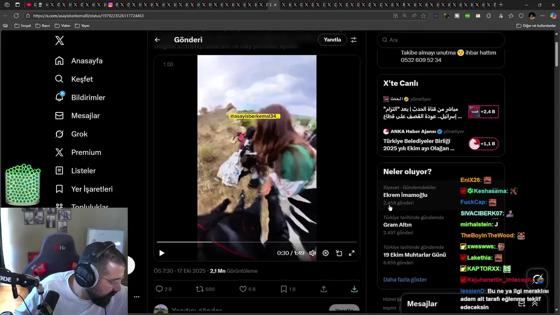Mute the video volume
This screenshot has width=560, height=315.
tap(312, 253)
